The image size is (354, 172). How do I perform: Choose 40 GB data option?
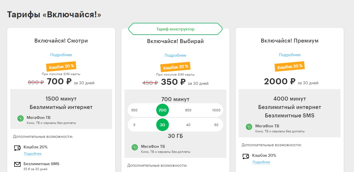188,125
